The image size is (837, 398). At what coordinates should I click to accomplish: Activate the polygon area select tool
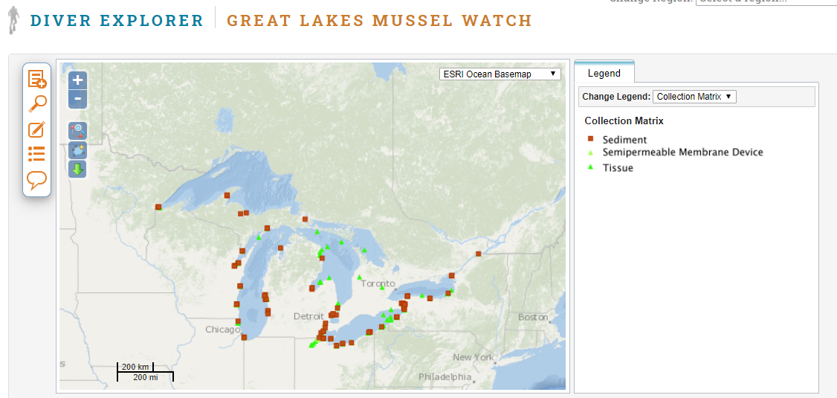coord(78,150)
